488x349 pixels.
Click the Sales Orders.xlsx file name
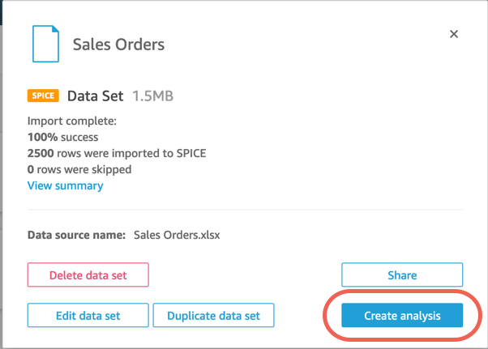click(x=177, y=236)
